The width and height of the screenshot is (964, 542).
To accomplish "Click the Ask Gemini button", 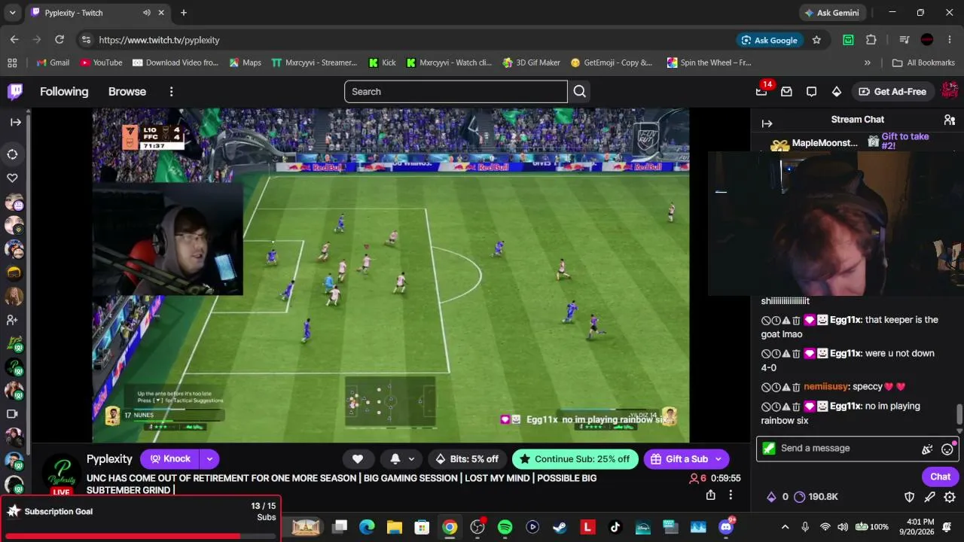I will click(x=831, y=13).
